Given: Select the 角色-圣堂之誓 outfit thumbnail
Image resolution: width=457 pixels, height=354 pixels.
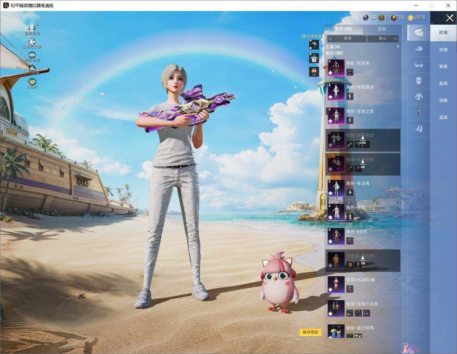Looking at the screenshot, I should tap(336, 116).
